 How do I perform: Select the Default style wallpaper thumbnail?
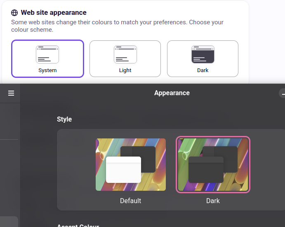click(131, 164)
